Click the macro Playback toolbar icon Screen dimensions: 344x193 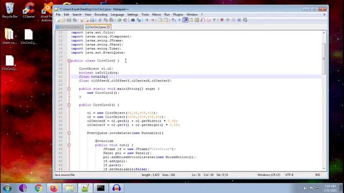[234, 20]
